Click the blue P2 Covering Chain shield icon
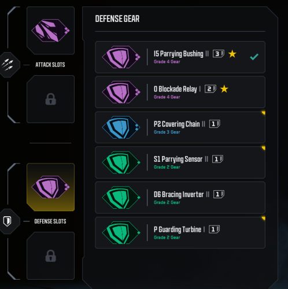Screen dimensions: 288x289 point(121,127)
